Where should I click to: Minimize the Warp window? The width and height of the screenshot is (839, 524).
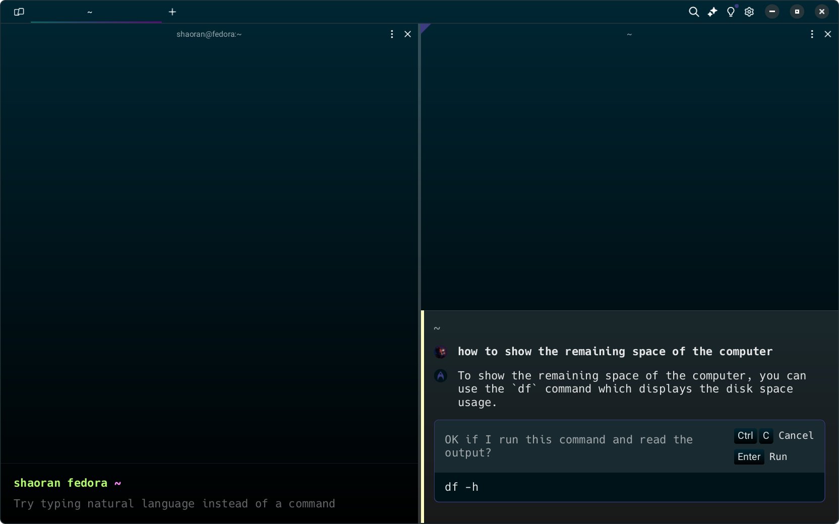tap(772, 12)
